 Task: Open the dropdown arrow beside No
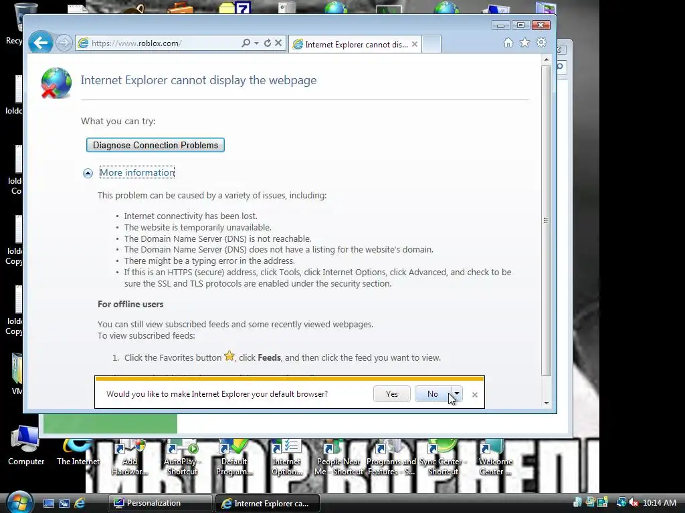coord(456,394)
